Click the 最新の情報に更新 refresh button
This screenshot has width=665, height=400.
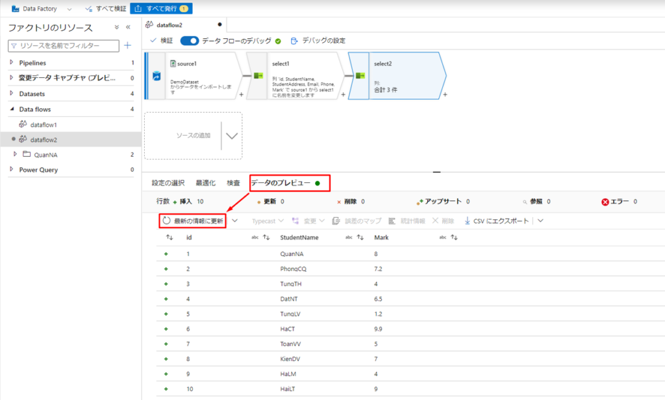[193, 220]
